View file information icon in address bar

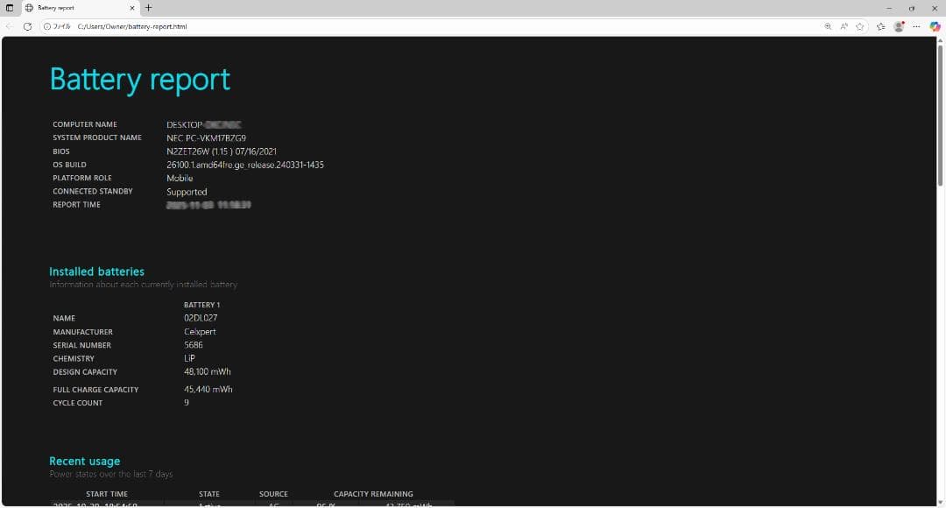point(47,26)
